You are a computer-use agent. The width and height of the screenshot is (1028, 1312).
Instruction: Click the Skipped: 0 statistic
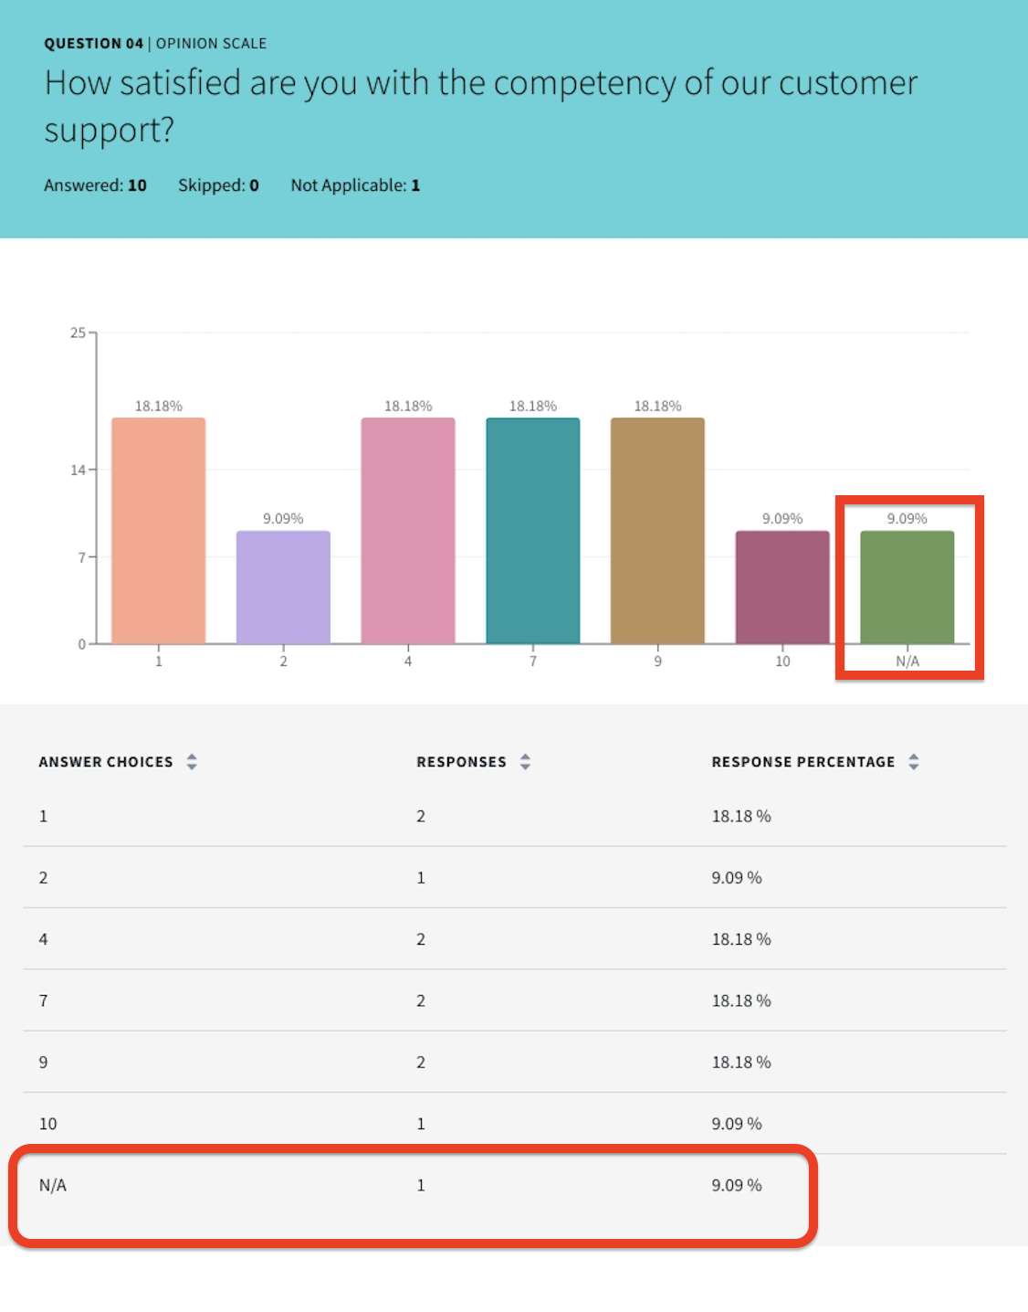click(218, 185)
